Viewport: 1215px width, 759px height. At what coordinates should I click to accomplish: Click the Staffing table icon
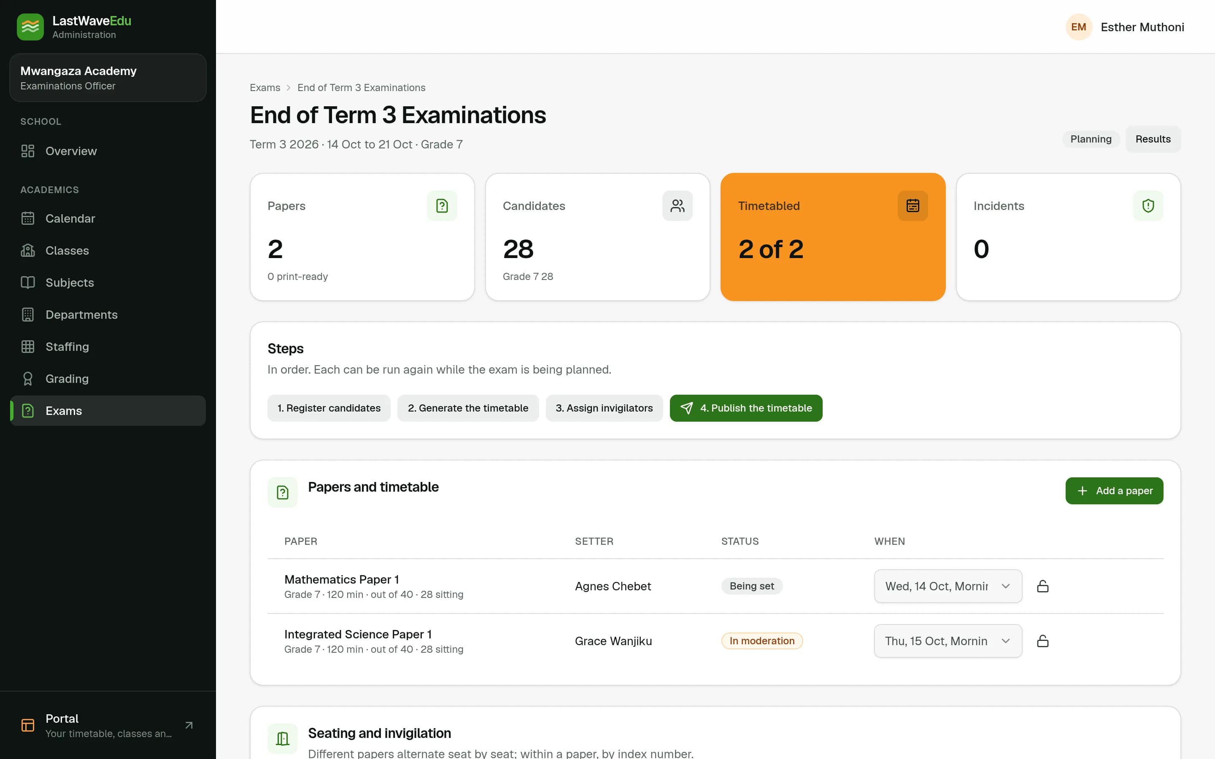coord(27,347)
